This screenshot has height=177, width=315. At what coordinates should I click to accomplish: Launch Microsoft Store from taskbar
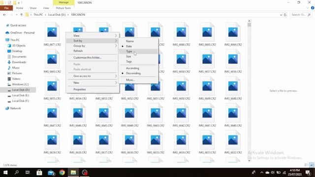39,173
